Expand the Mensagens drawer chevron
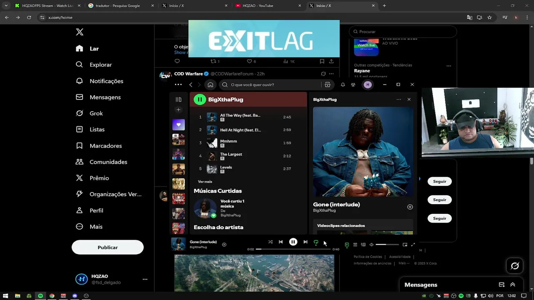534x300 pixels. tap(513, 285)
